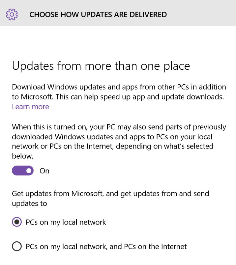The width and height of the screenshot is (236, 265).
Task: Click the "On" label beside the switch
Action: [44, 171]
